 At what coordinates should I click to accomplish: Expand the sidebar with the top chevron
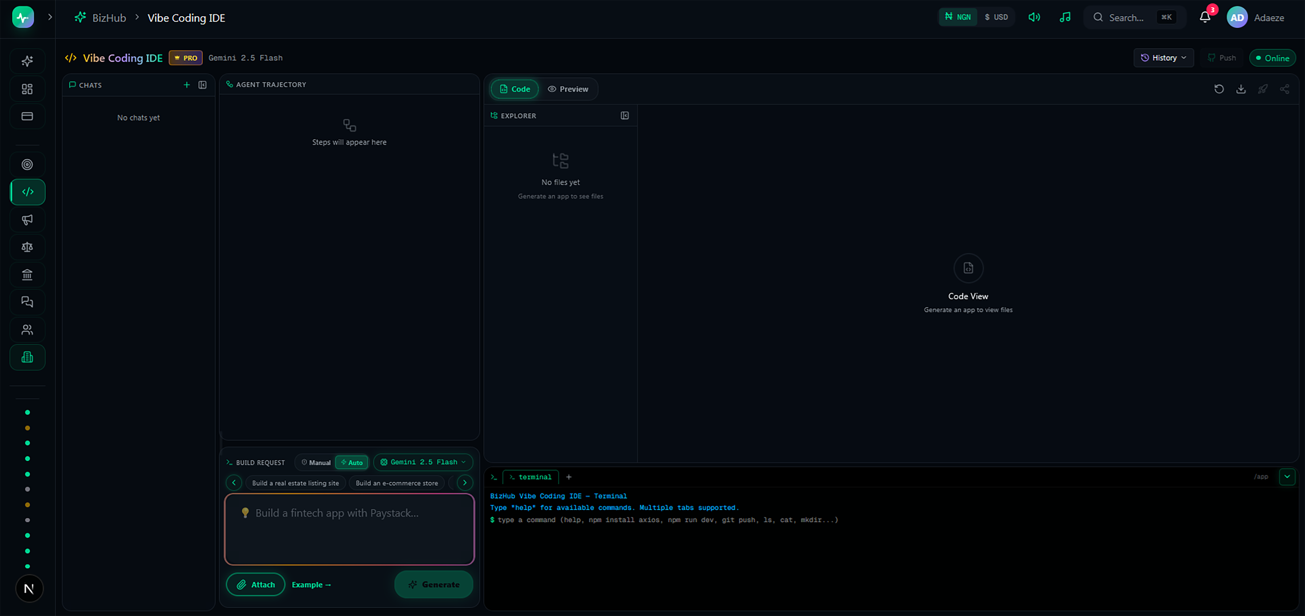[x=50, y=17]
